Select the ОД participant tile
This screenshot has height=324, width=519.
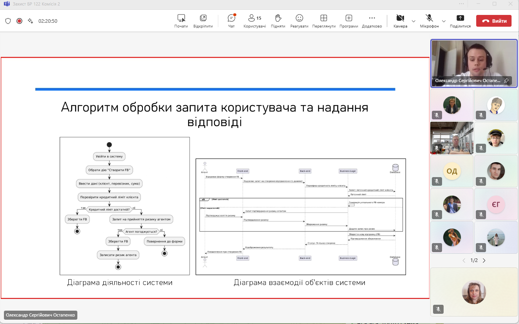coord(451,171)
